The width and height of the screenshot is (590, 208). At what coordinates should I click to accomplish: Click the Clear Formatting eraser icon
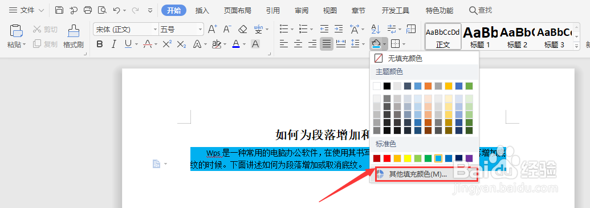point(243,29)
